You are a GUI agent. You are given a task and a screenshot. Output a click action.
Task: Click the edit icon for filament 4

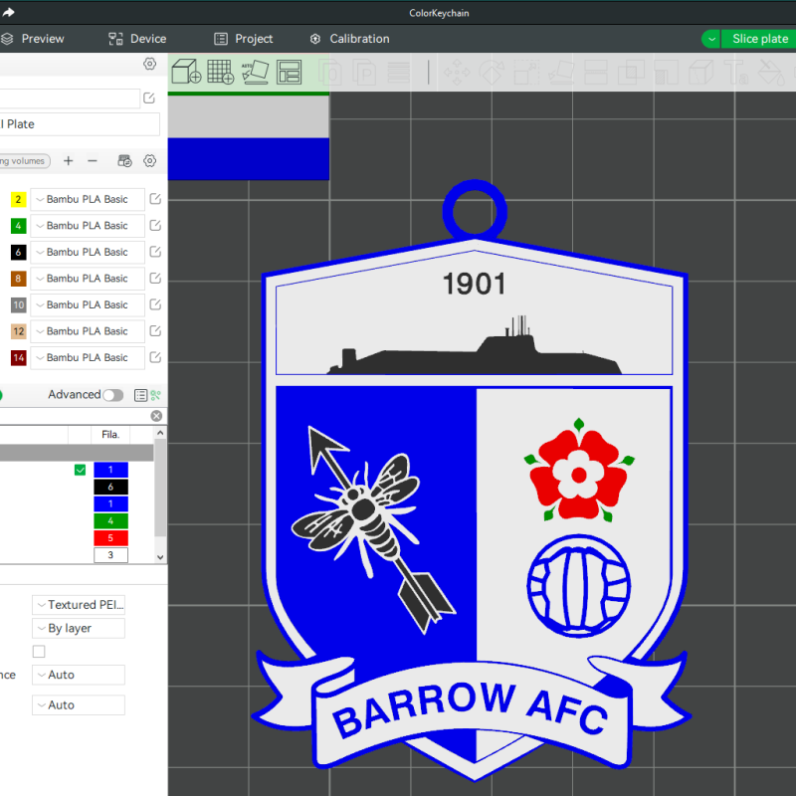(155, 226)
